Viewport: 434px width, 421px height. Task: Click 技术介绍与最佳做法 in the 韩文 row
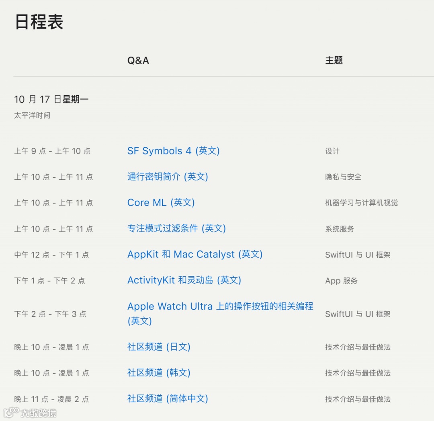358,373
